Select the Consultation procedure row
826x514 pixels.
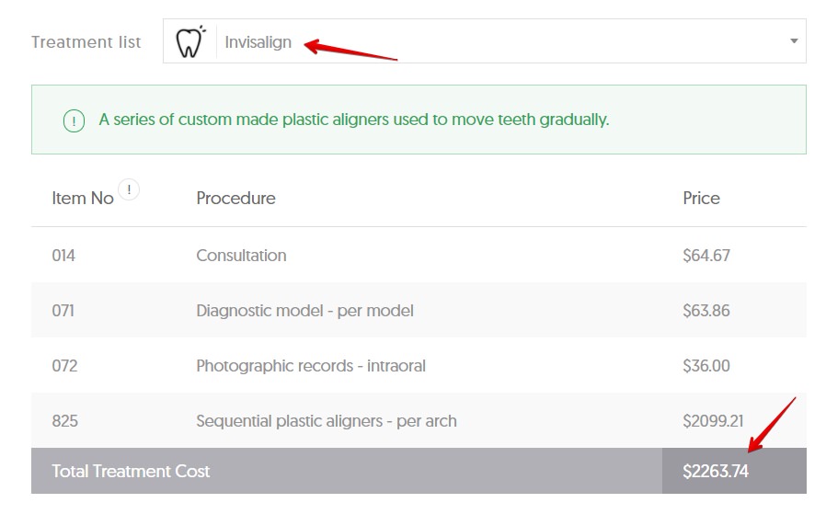point(241,256)
